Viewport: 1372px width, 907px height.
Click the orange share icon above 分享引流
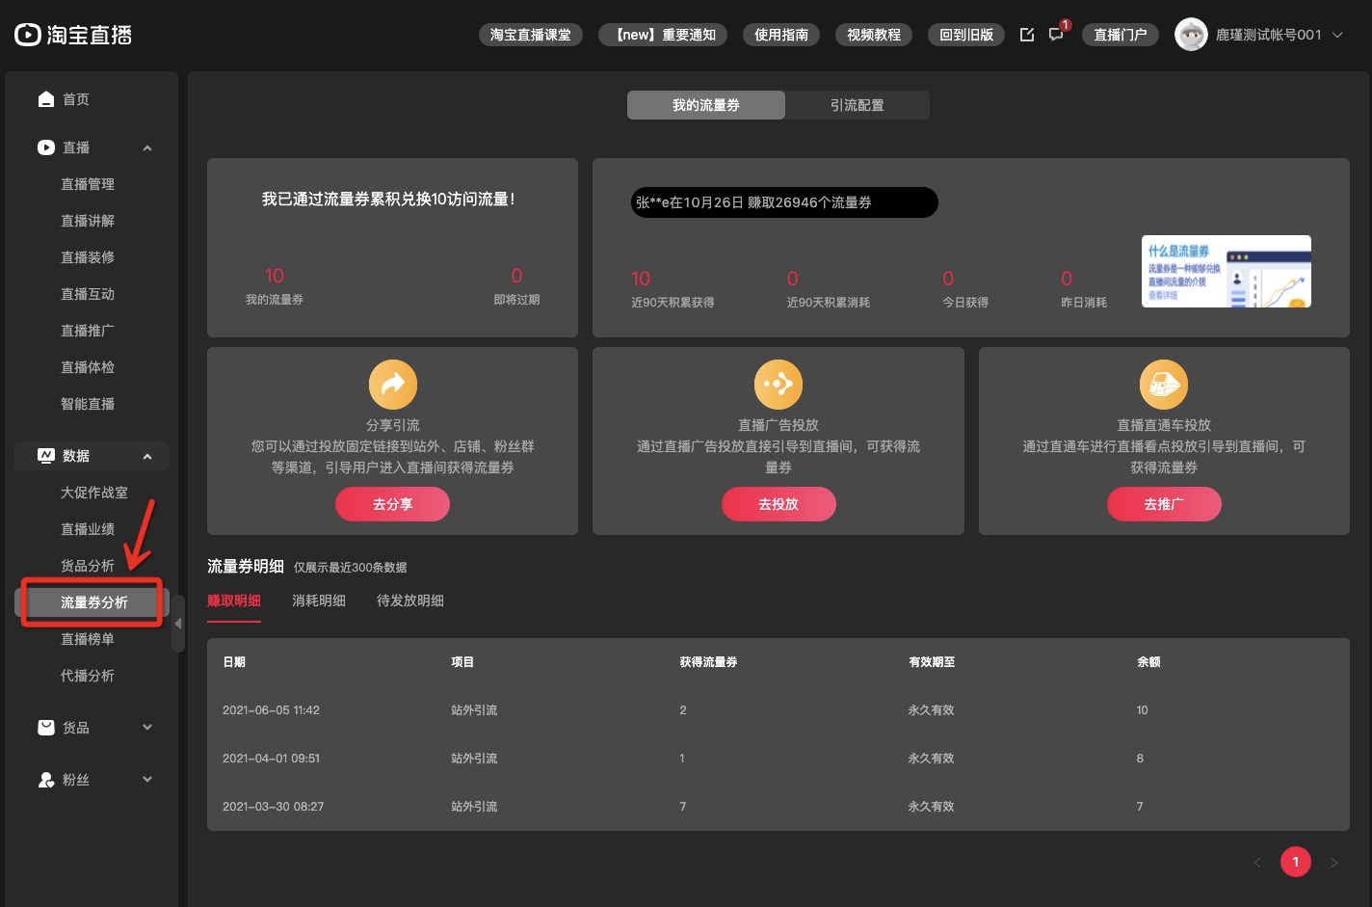[392, 384]
